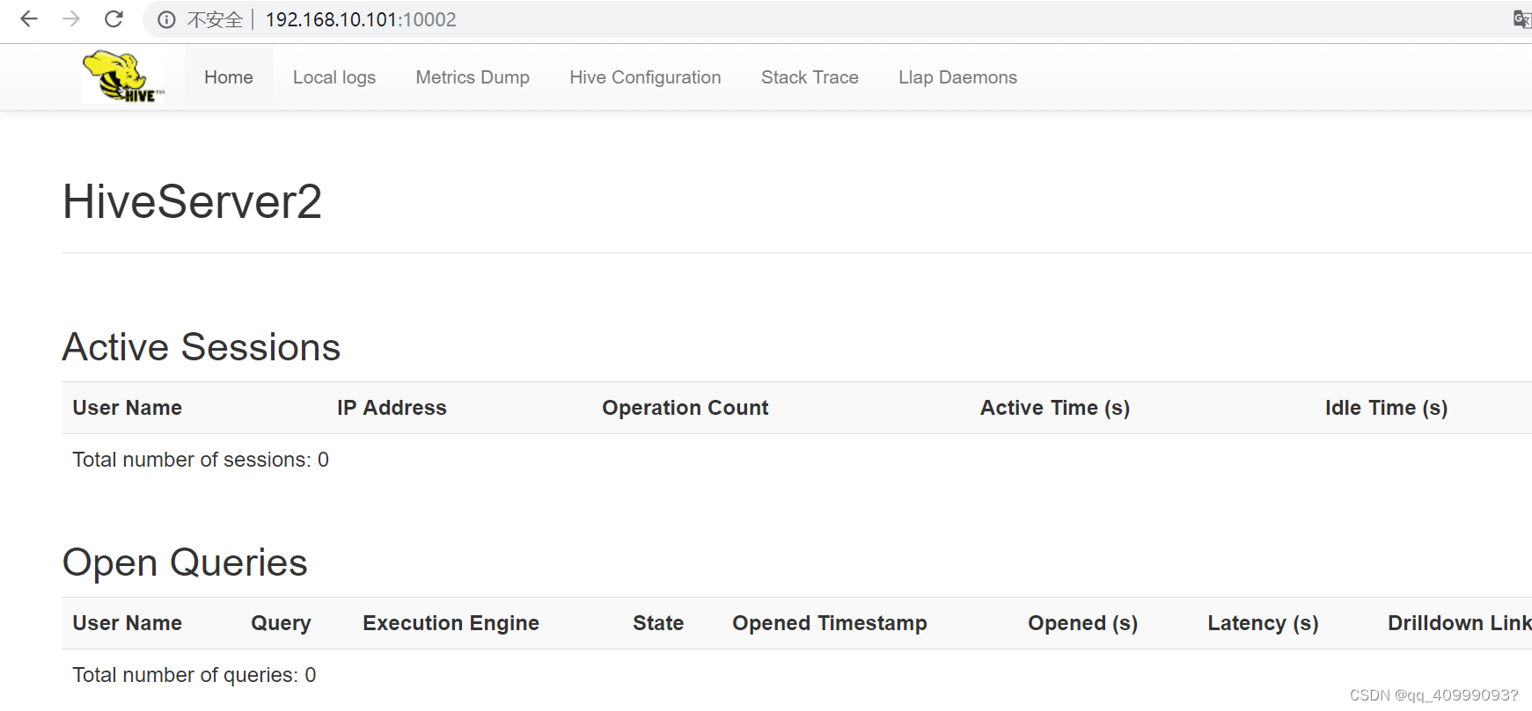Select the address bar URL 192.168.10.101:10002

pyautogui.click(x=361, y=19)
